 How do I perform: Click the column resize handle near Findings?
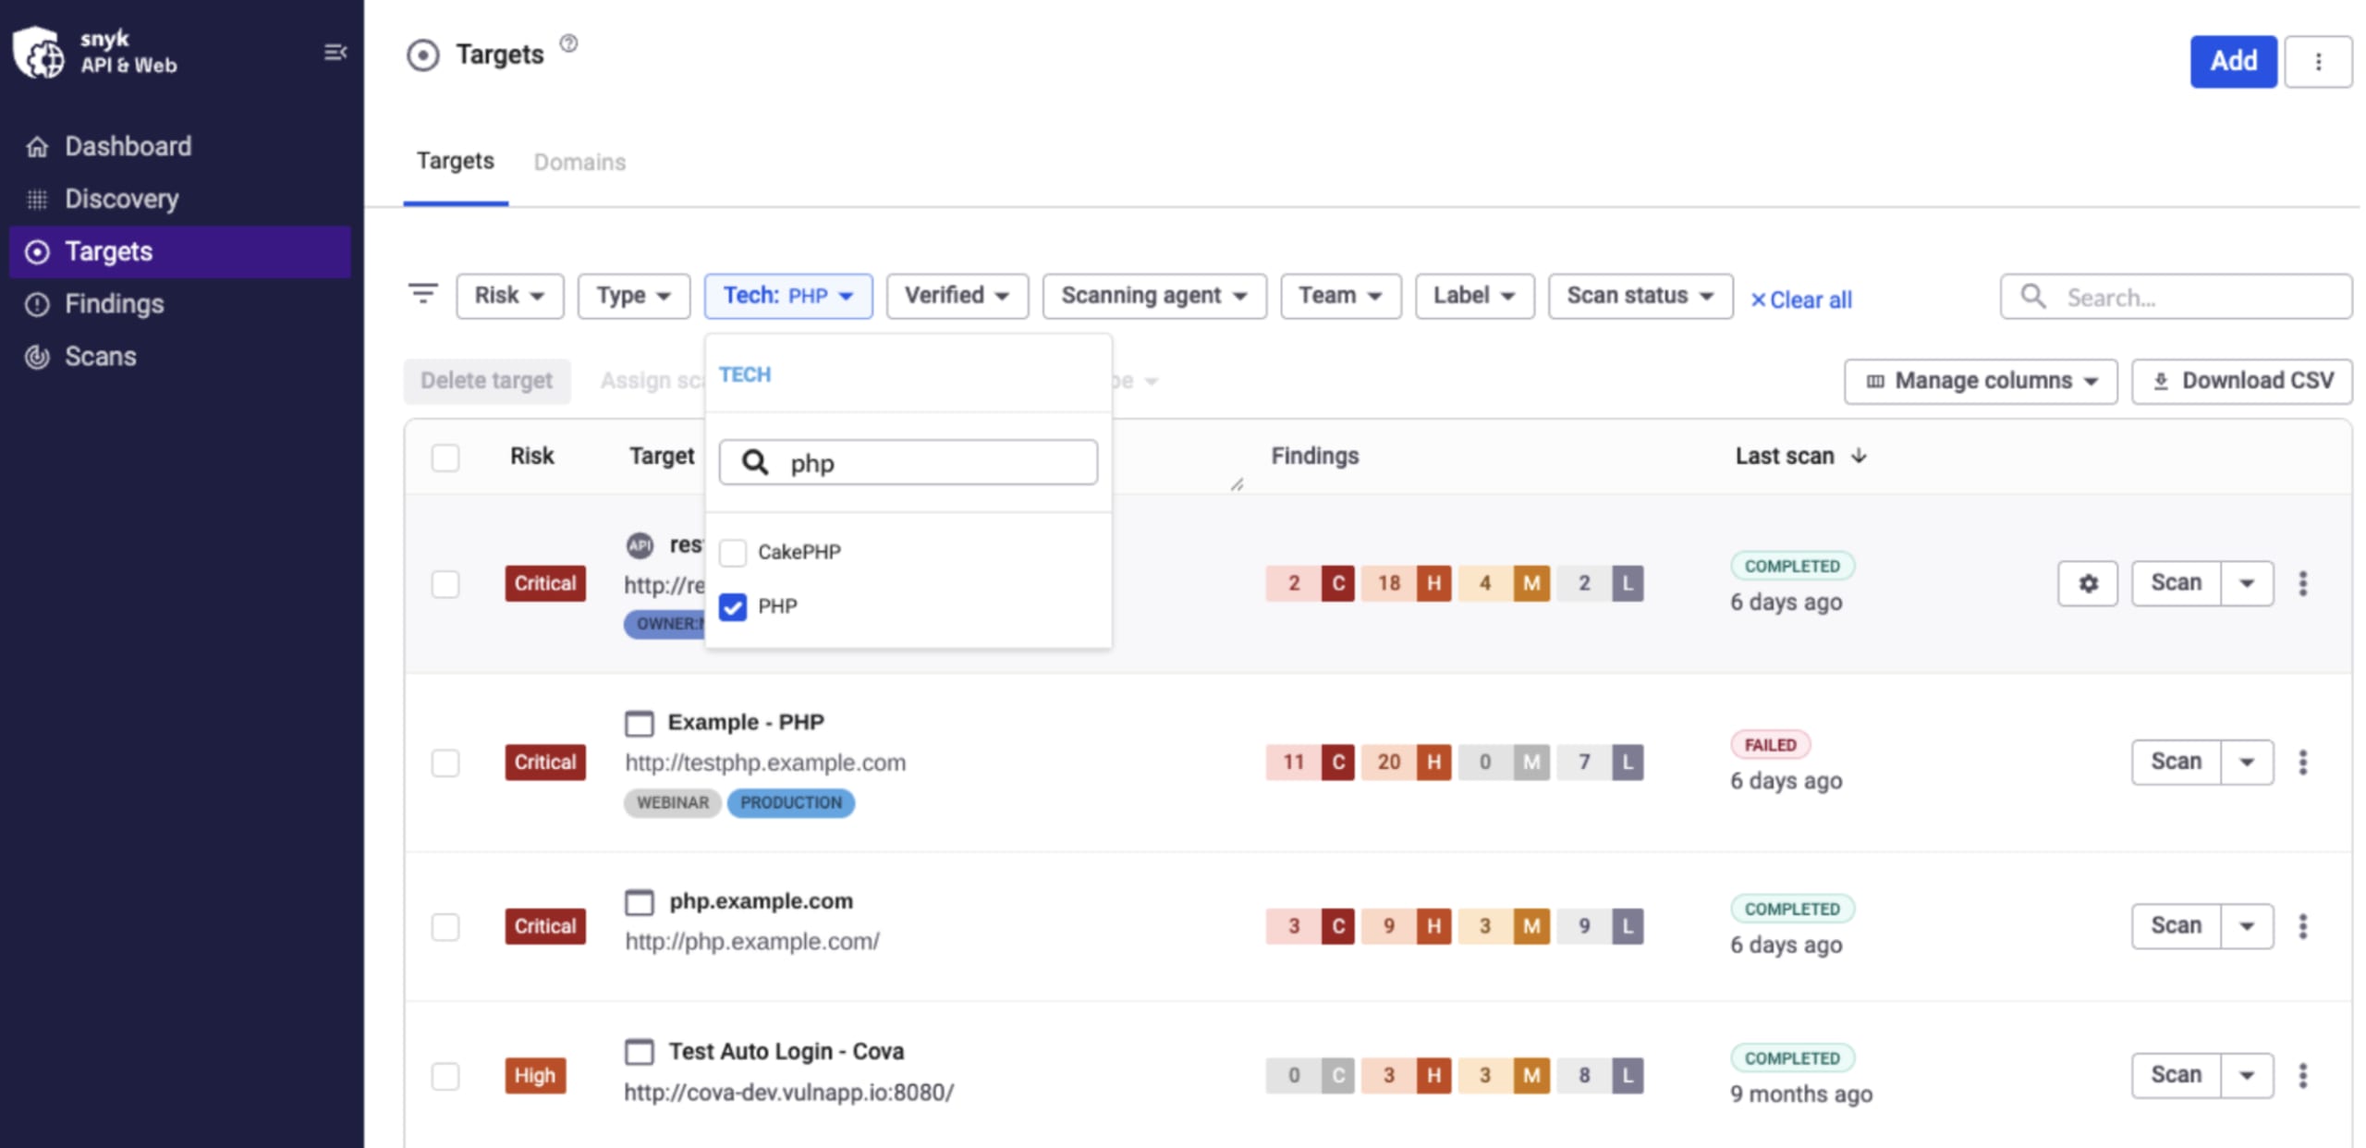1237,483
